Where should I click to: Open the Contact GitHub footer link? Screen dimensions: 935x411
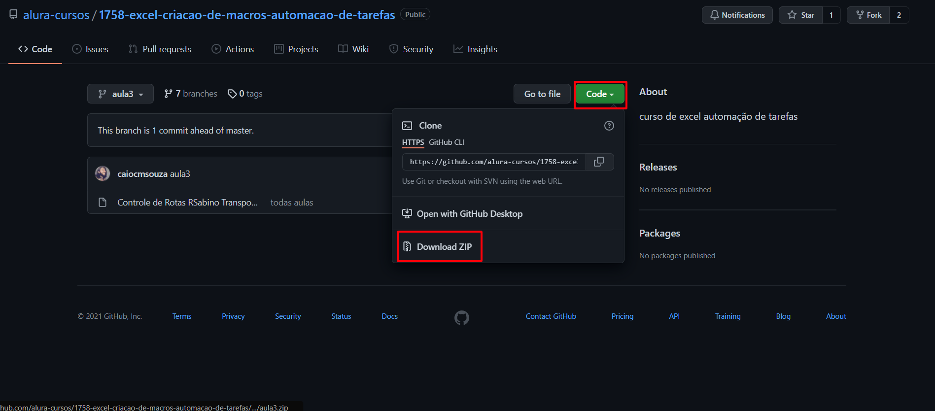(x=551, y=316)
